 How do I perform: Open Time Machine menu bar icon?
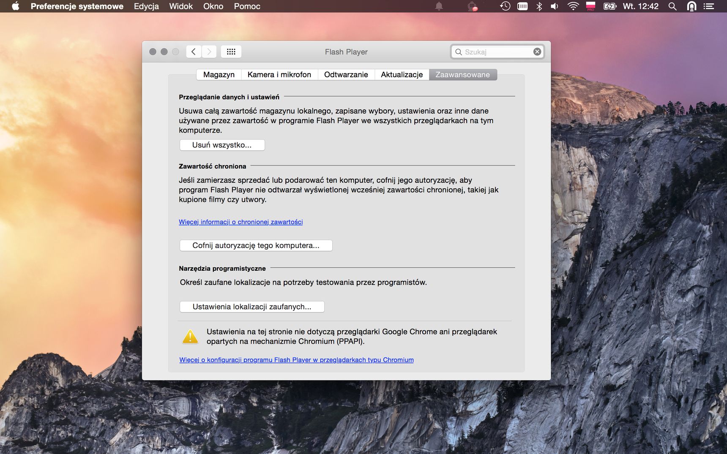click(x=505, y=6)
